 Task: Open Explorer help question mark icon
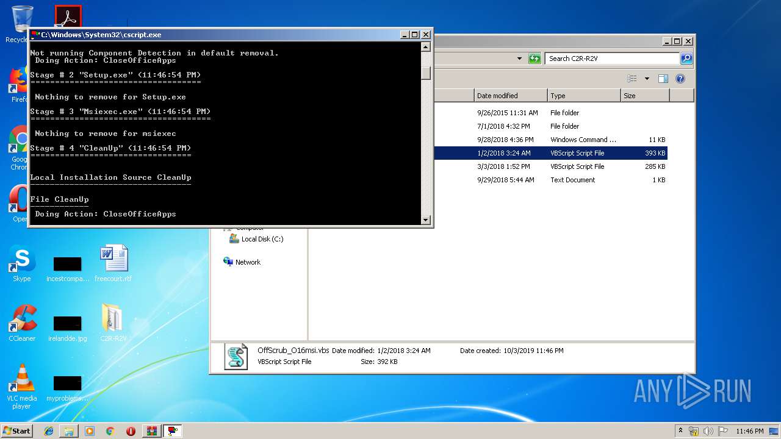click(x=680, y=79)
